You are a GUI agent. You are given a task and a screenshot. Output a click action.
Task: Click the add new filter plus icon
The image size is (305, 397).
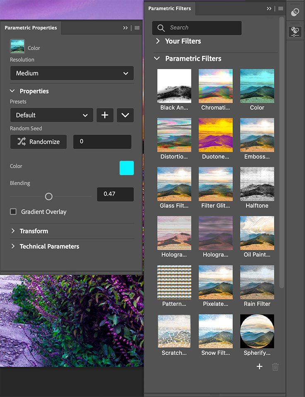(x=259, y=366)
